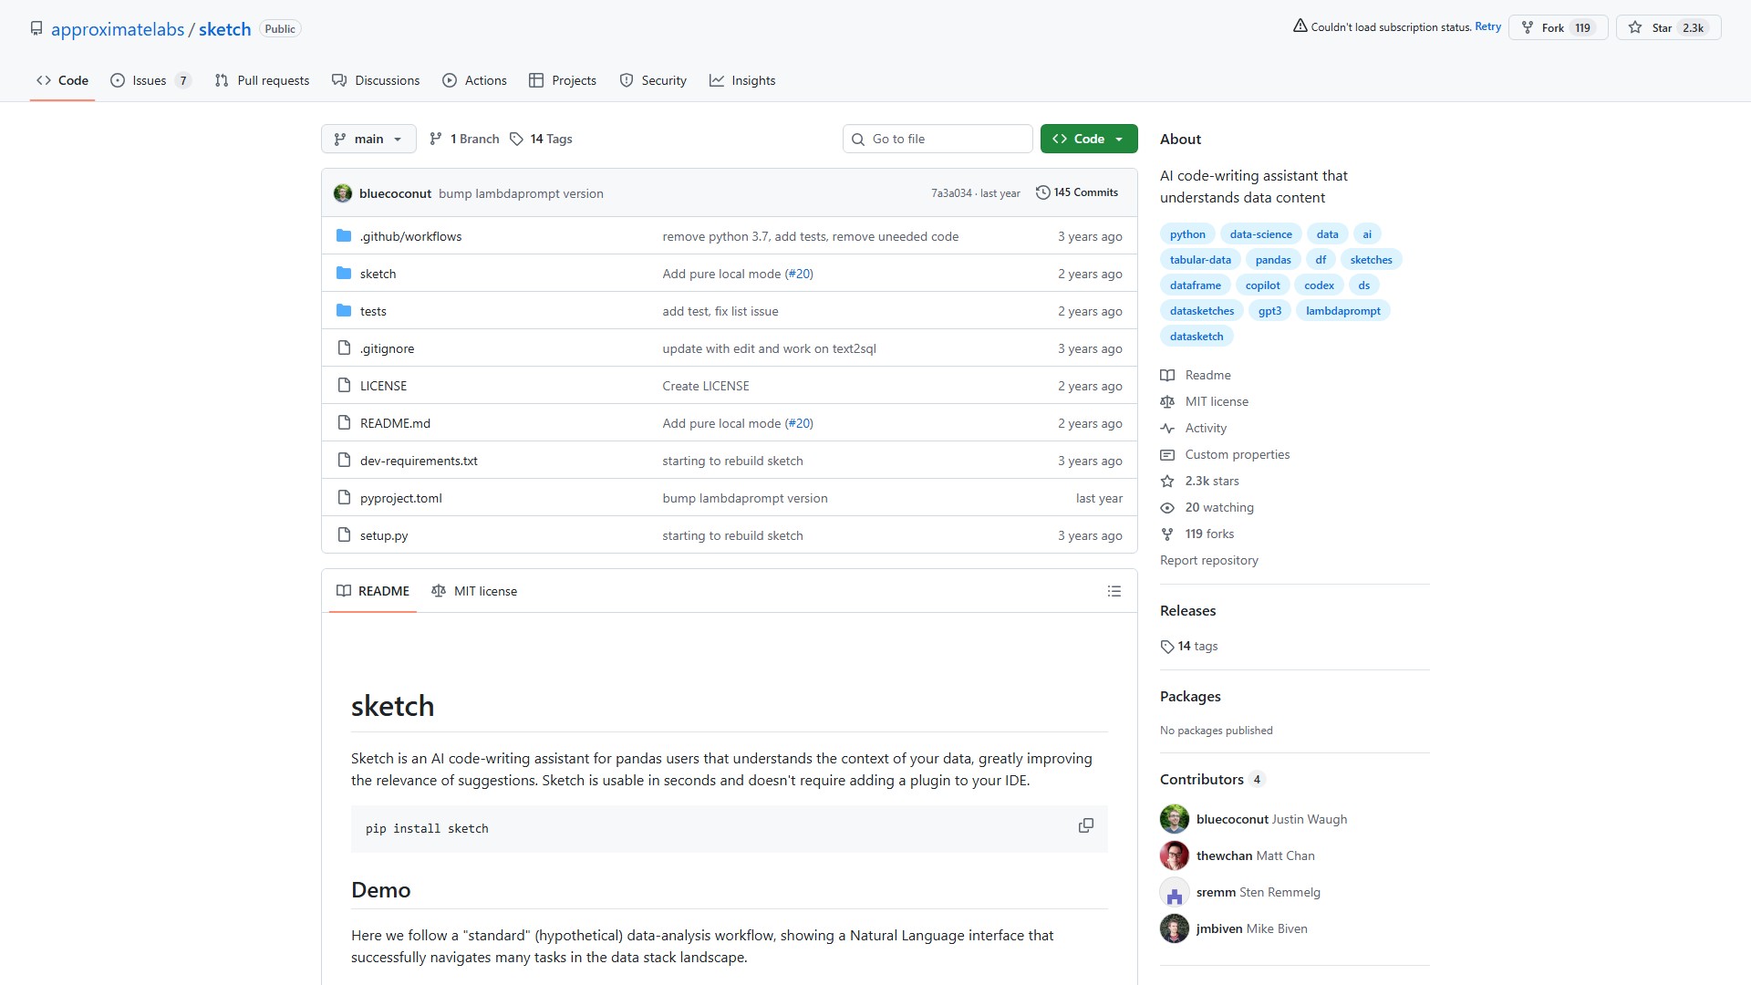Screen dimensions: 1751x985
Task: Click bluecoconut's avatar in commit row
Action: (x=343, y=193)
